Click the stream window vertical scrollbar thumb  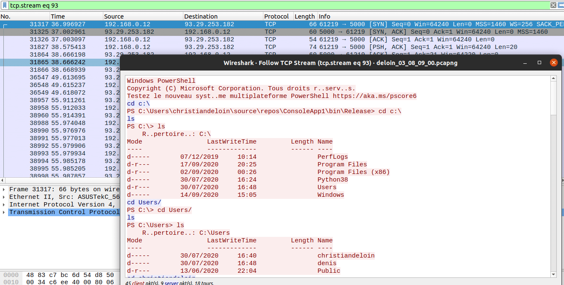[553, 98]
